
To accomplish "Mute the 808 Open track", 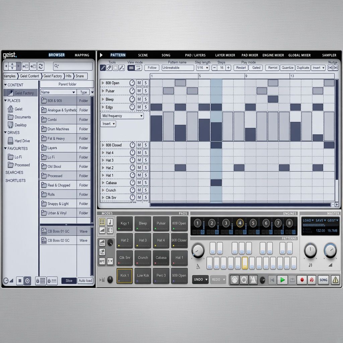I will click(x=139, y=83).
